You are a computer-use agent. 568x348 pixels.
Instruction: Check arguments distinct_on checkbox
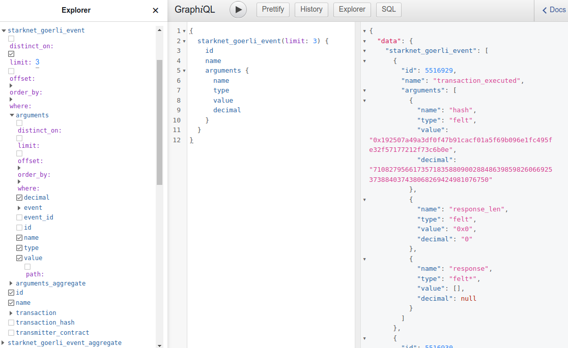[19, 123]
